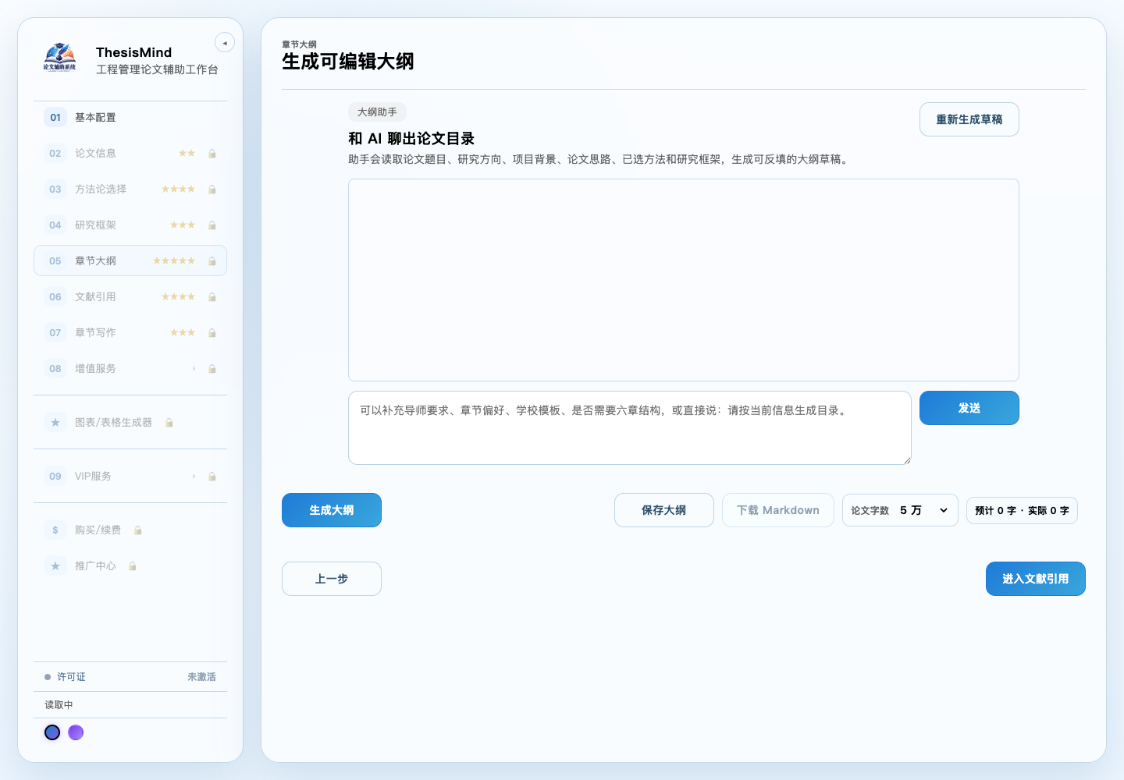
Task: Open the 章节写作 step
Action: click(x=130, y=333)
